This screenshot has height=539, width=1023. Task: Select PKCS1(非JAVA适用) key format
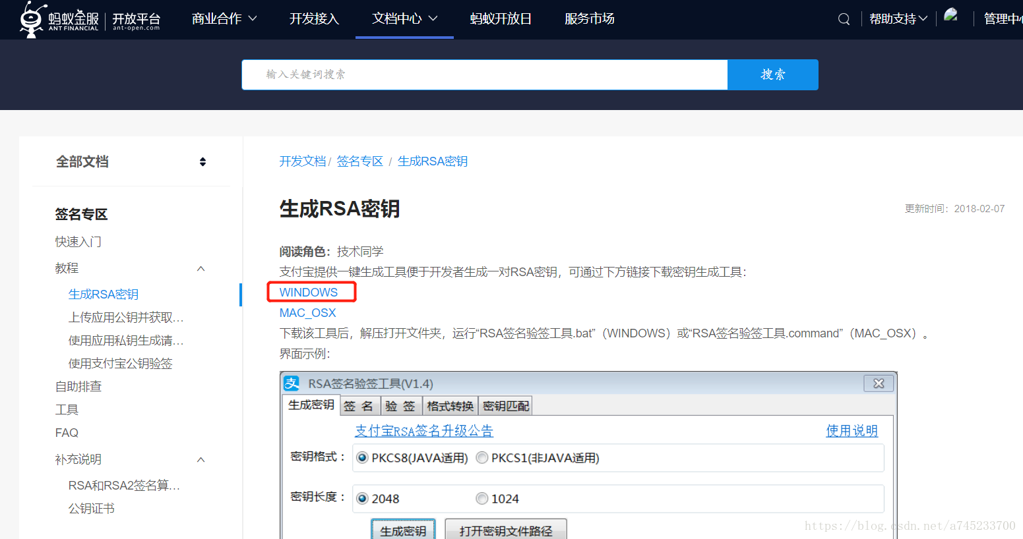click(x=538, y=458)
